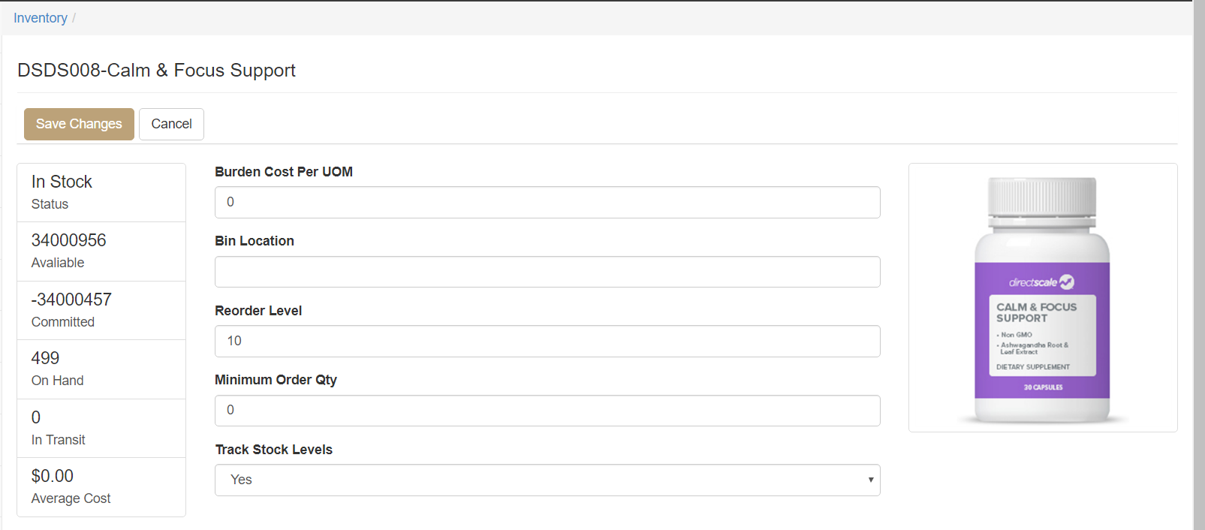Click the Burden Cost Per UOM field
1205x530 pixels.
[547, 202]
